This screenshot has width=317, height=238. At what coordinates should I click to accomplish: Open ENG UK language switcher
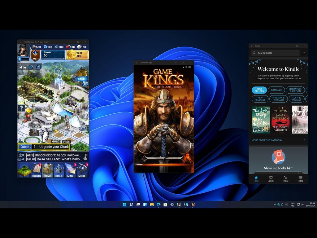coord(293,205)
